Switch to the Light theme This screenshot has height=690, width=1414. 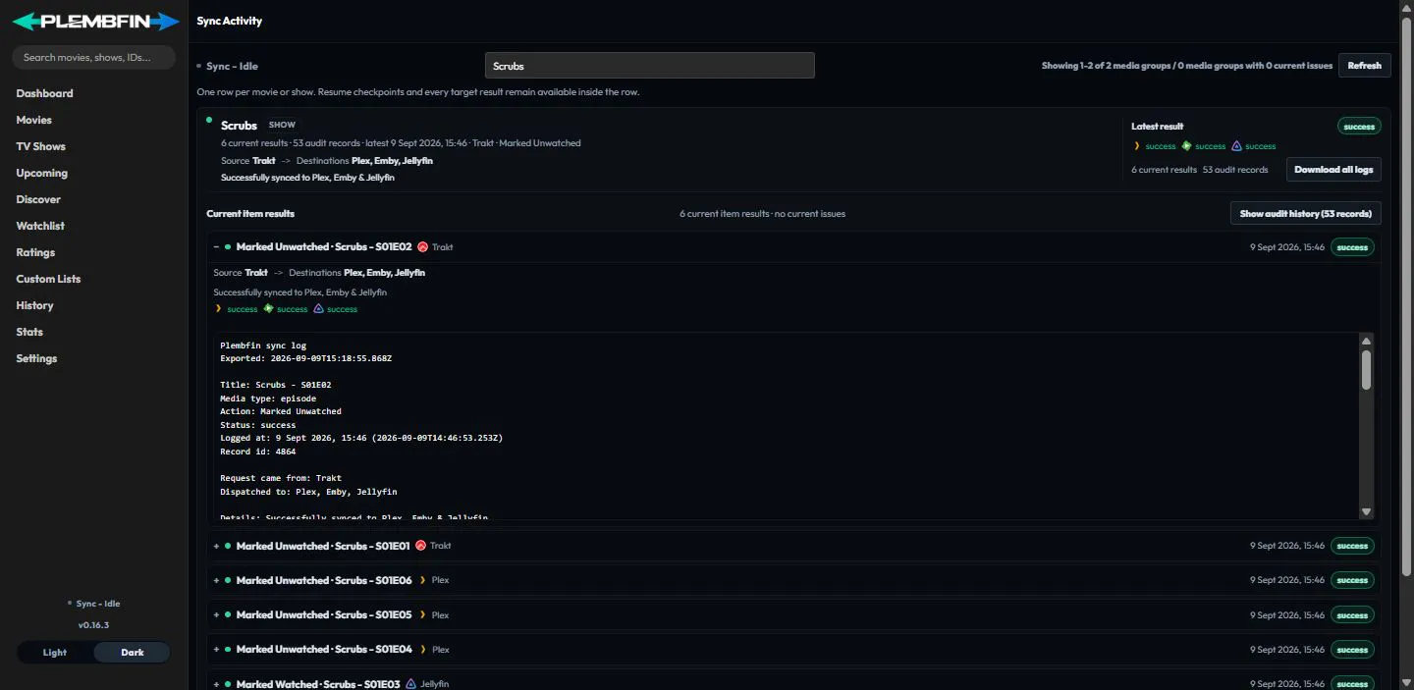click(x=55, y=653)
